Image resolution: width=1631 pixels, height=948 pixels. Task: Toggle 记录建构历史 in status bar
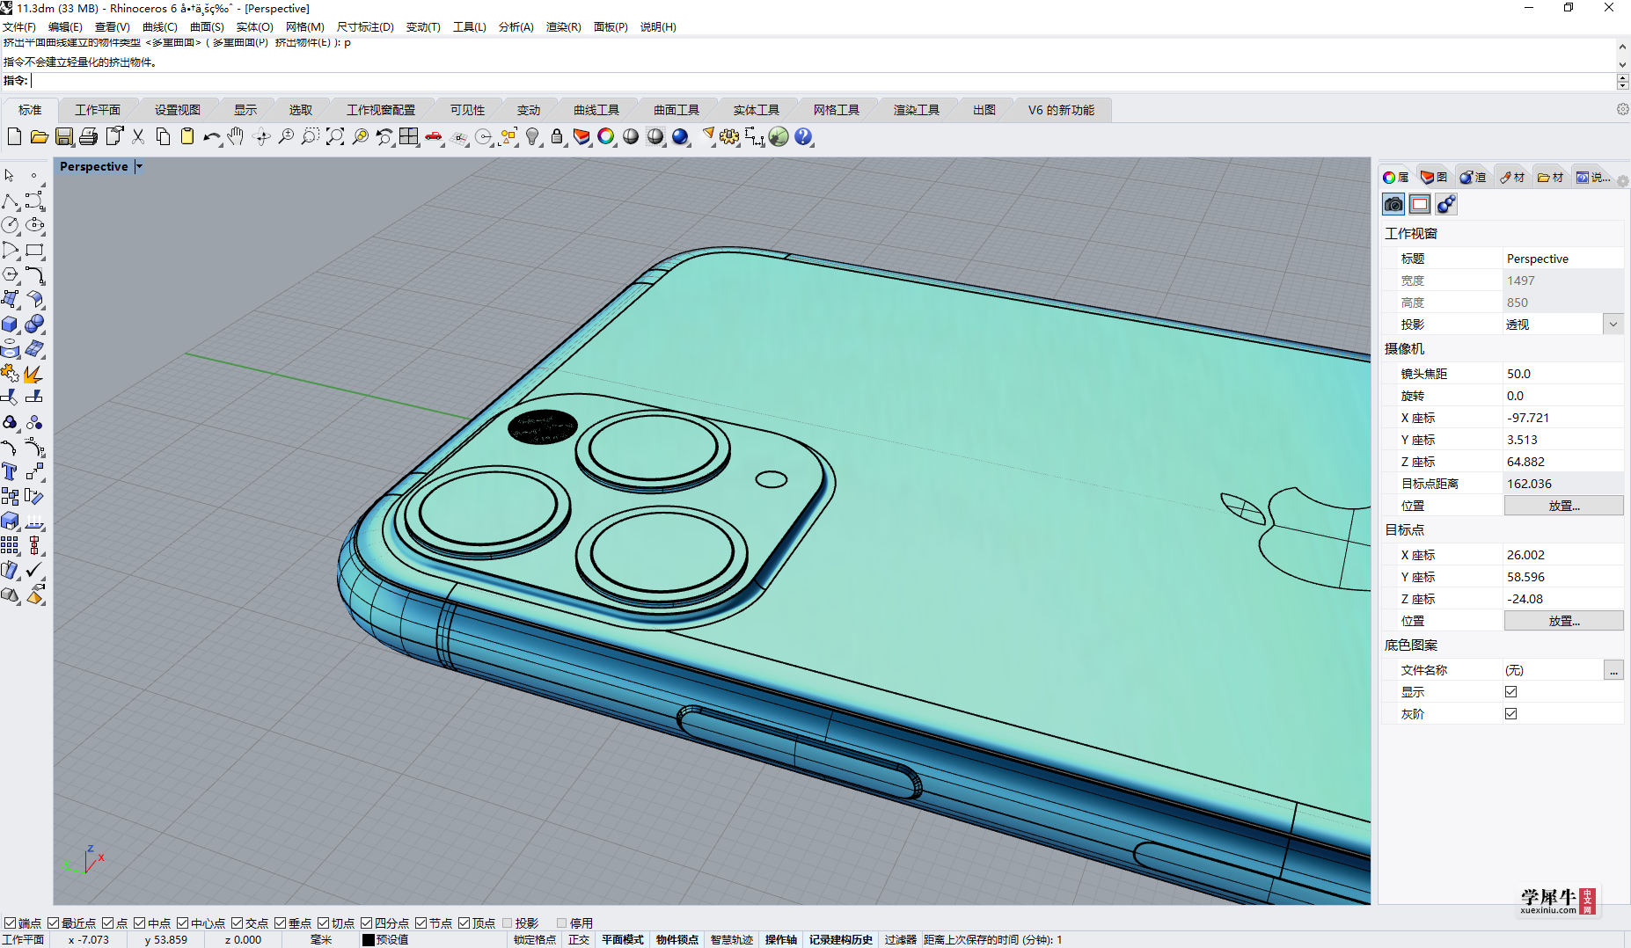click(841, 940)
